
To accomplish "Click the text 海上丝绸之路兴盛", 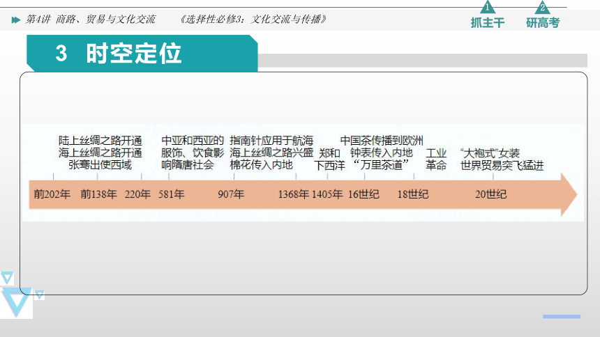I will point(271,153).
